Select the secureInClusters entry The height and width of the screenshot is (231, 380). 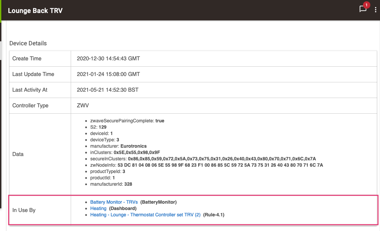[x=203, y=159]
